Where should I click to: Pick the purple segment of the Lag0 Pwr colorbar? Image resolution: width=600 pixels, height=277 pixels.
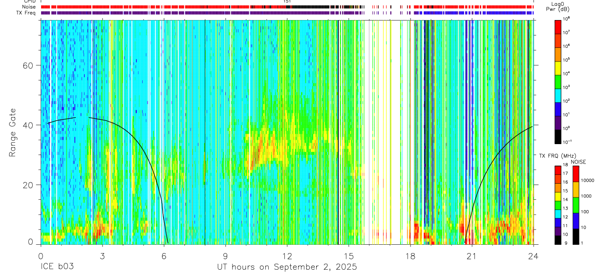click(558, 122)
